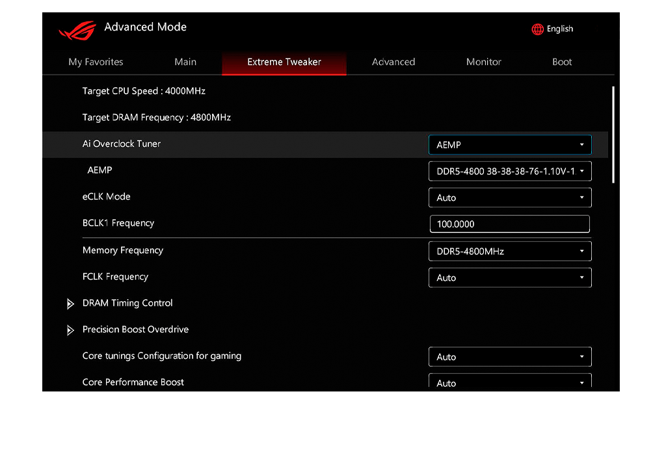This screenshot has width=666, height=476.
Task: Open the Monitor tab
Action: [484, 62]
